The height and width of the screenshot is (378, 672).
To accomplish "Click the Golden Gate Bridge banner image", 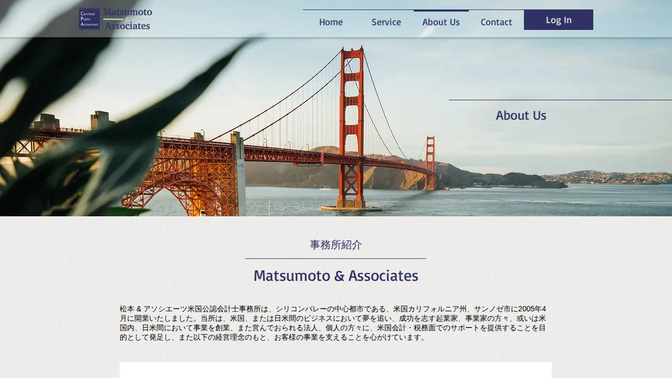I will (336, 108).
